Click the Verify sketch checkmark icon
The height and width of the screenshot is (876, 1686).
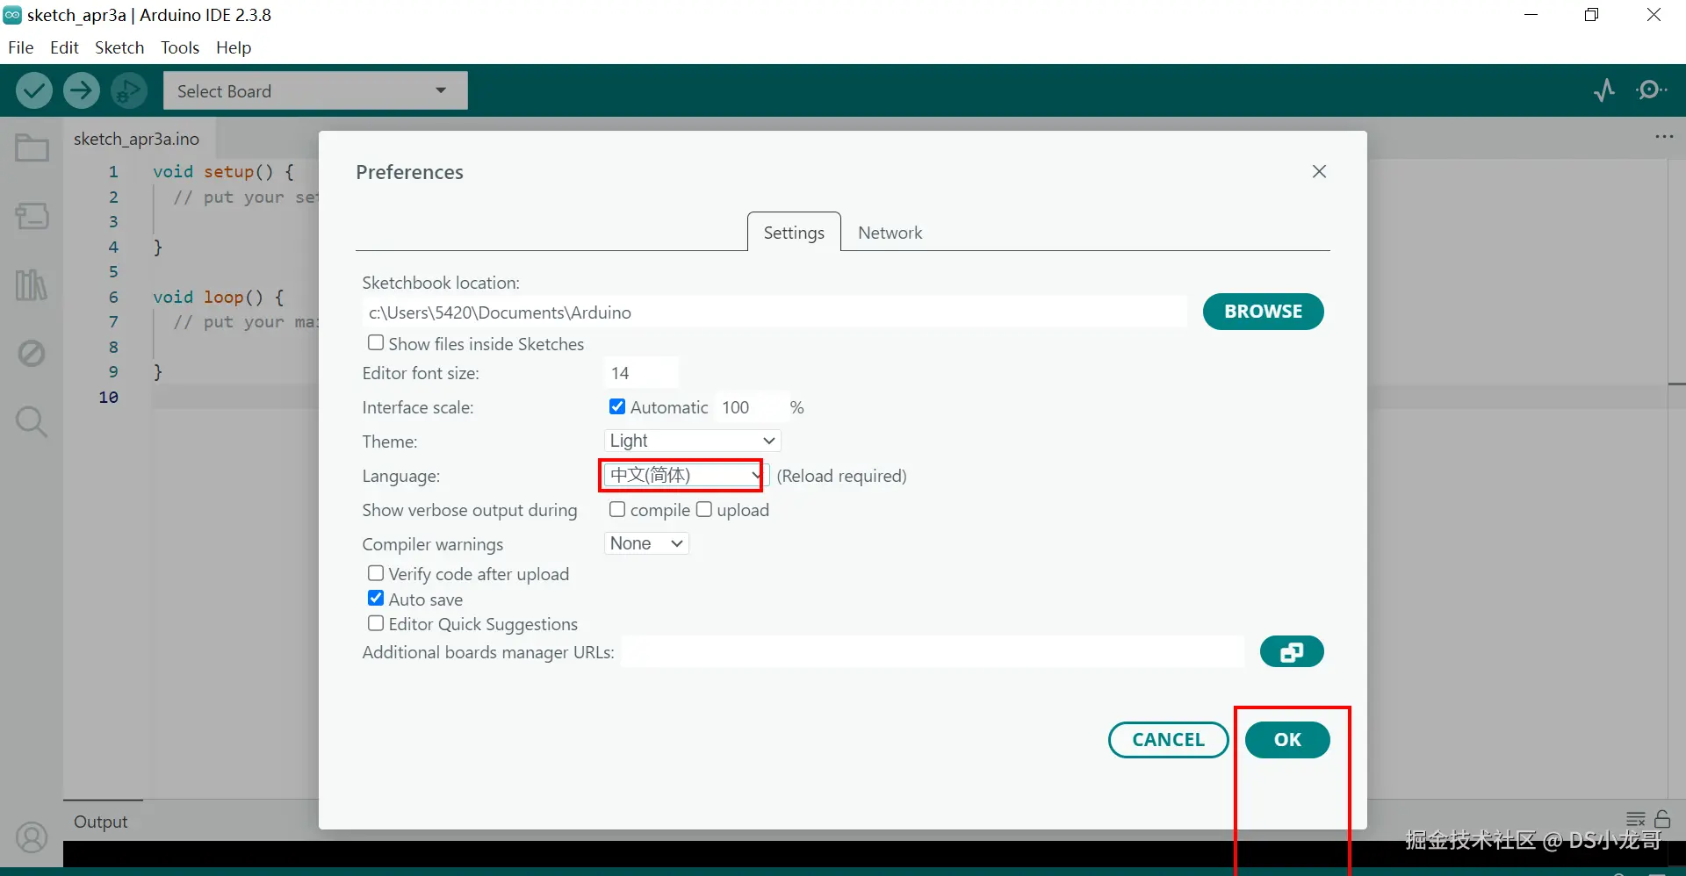pyautogui.click(x=34, y=90)
